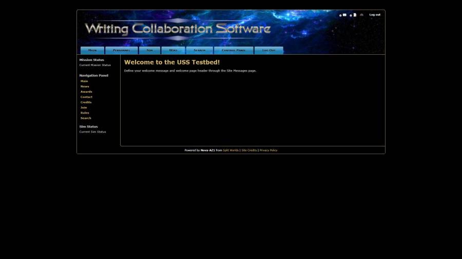Open News in the Navigation Panel
Viewport: 462px width, 259px height.
pos(85,87)
